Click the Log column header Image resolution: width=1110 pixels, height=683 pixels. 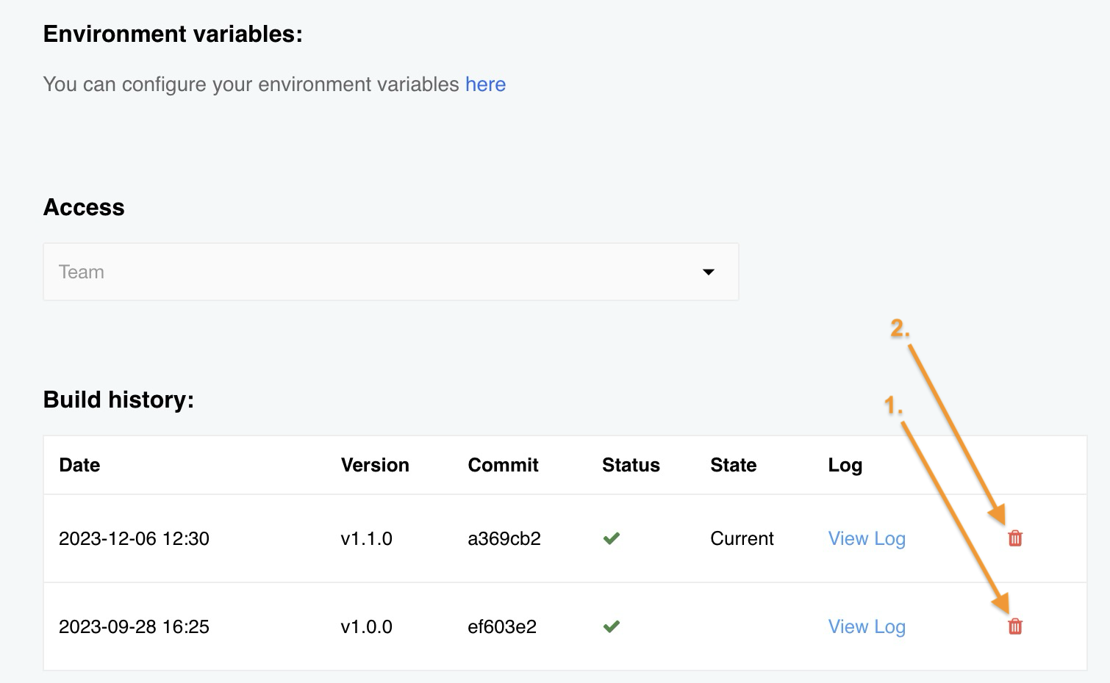[x=845, y=465]
